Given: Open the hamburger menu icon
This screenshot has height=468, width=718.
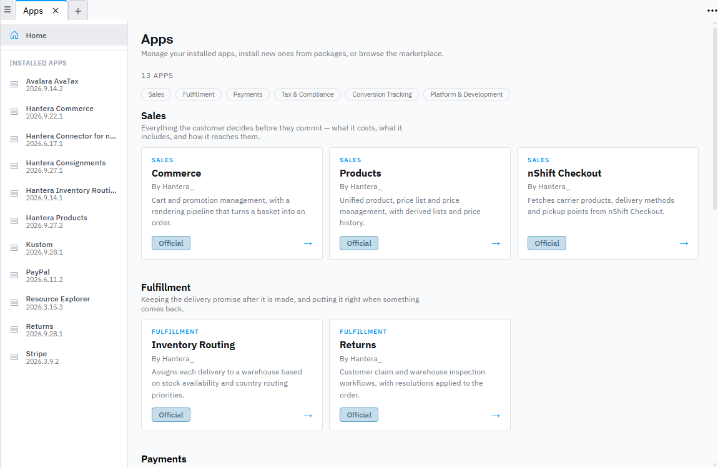Looking at the screenshot, I should tap(7, 9).
